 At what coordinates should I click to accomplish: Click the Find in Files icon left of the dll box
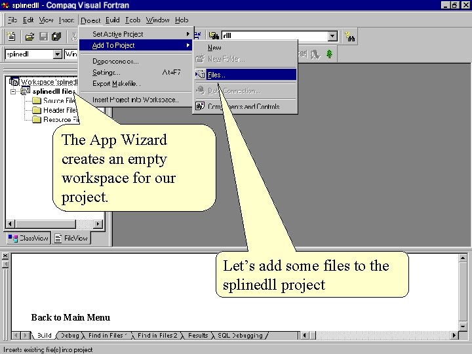[214, 36]
